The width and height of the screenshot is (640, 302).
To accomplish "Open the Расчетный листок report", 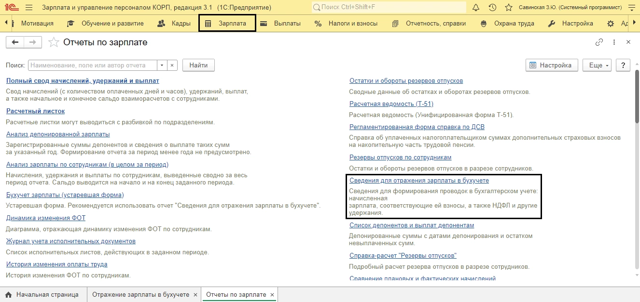I will (35, 111).
